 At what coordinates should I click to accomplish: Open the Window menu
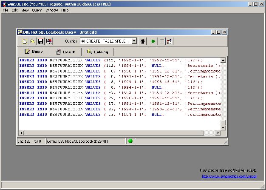[52, 10]
